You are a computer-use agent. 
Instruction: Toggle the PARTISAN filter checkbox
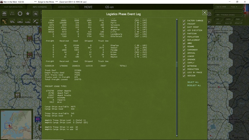coord(184,34)
